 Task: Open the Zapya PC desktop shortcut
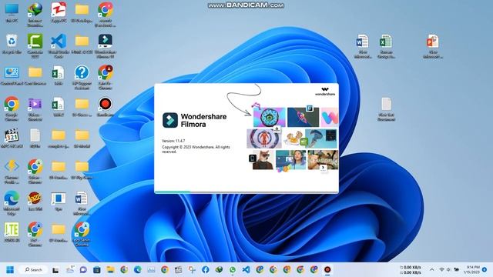[x=59, y=12]
